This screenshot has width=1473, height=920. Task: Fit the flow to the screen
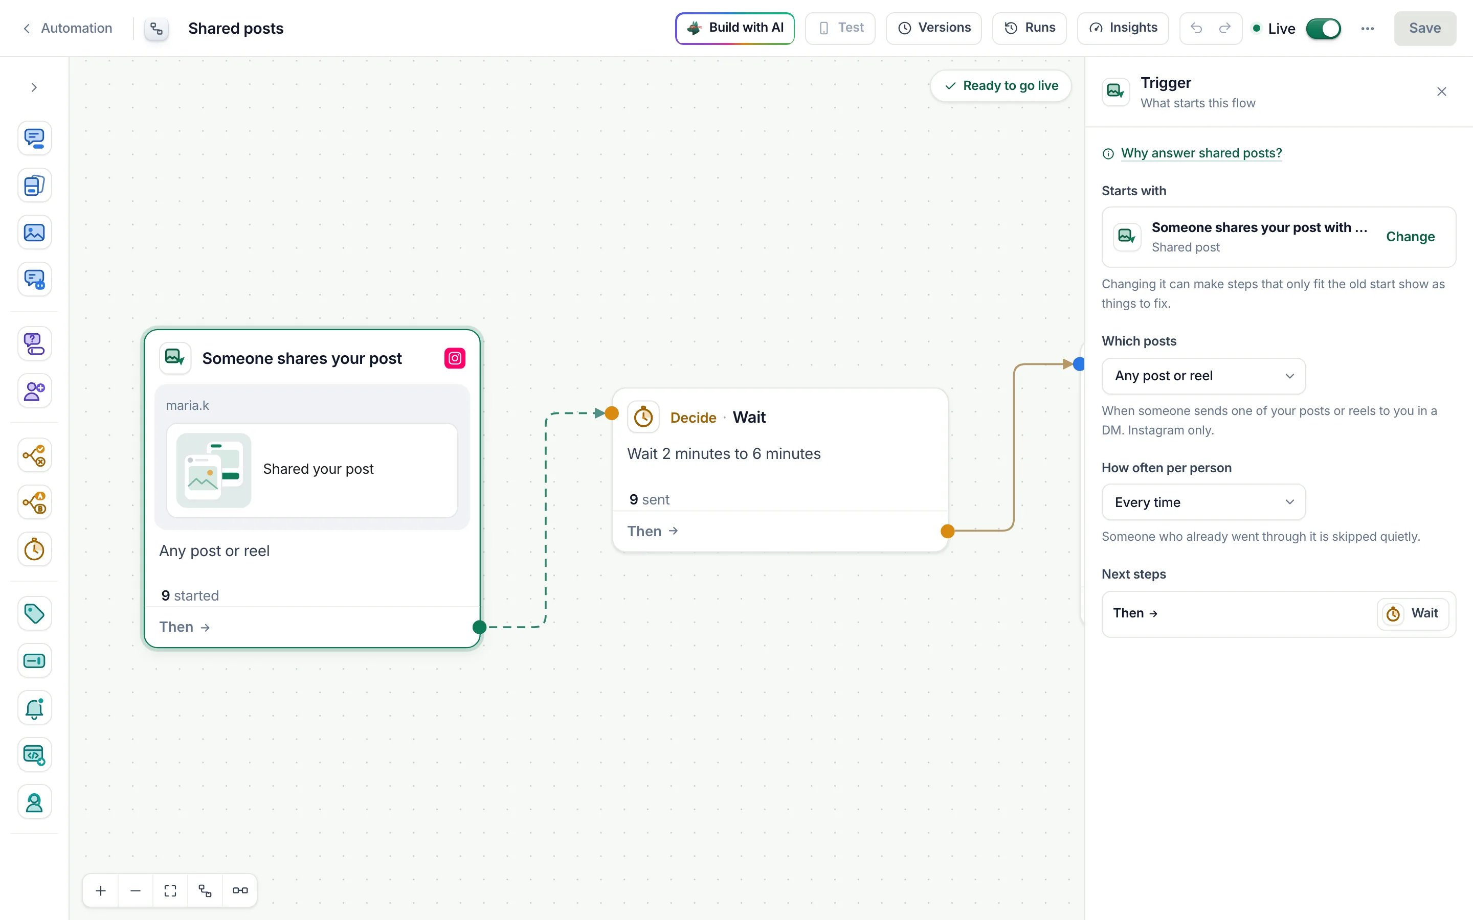point(170,891)
